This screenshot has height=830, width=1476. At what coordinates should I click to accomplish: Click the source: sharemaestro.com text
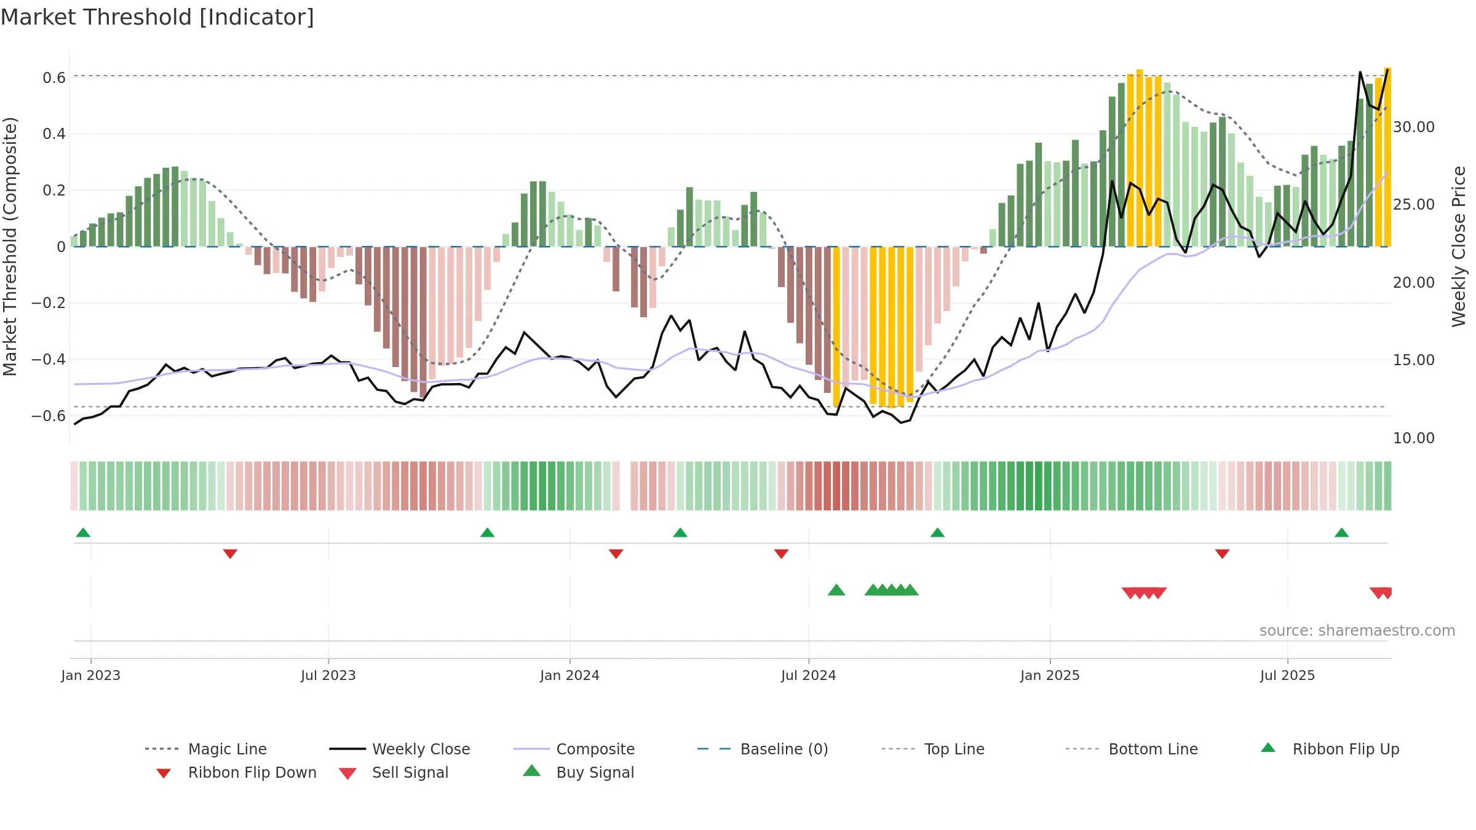pos(1357,631)
